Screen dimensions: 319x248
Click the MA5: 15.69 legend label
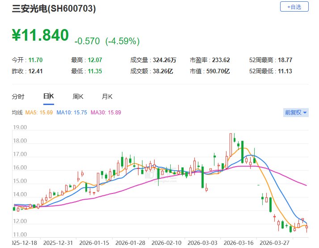[39, 113]
